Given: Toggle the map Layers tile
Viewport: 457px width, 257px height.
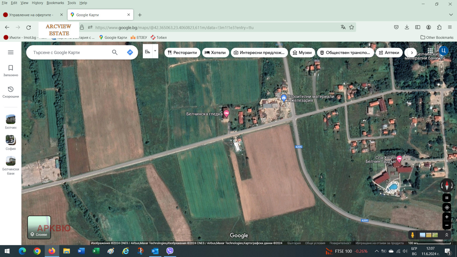Looking at the screenshot, I should 39,227.
